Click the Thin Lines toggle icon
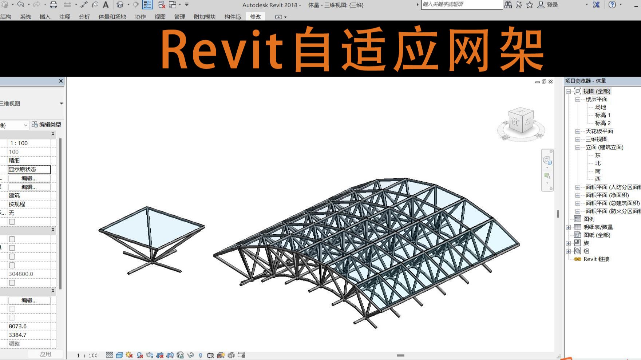Screen dimensions: 641x360 [147, 5]
